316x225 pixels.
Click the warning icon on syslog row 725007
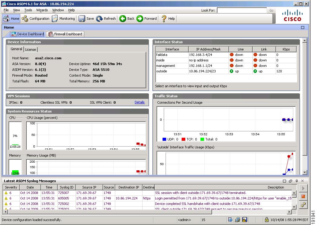click(6, 193)
